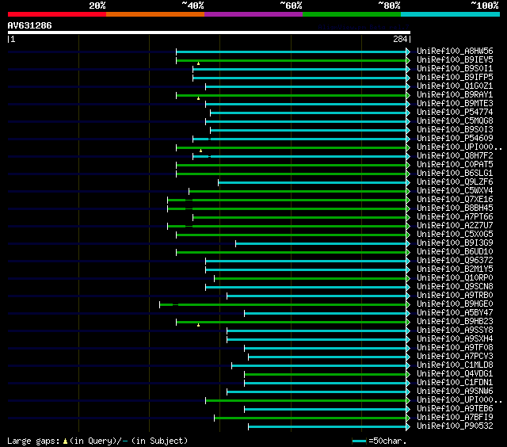Click the UniRef100_Q10RP0 text
This screenshot has width=507, height=447.
point(455,278)
